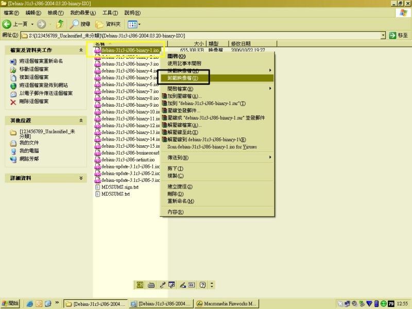
Task: Open the 工具(T) menu
Action: 110,12
